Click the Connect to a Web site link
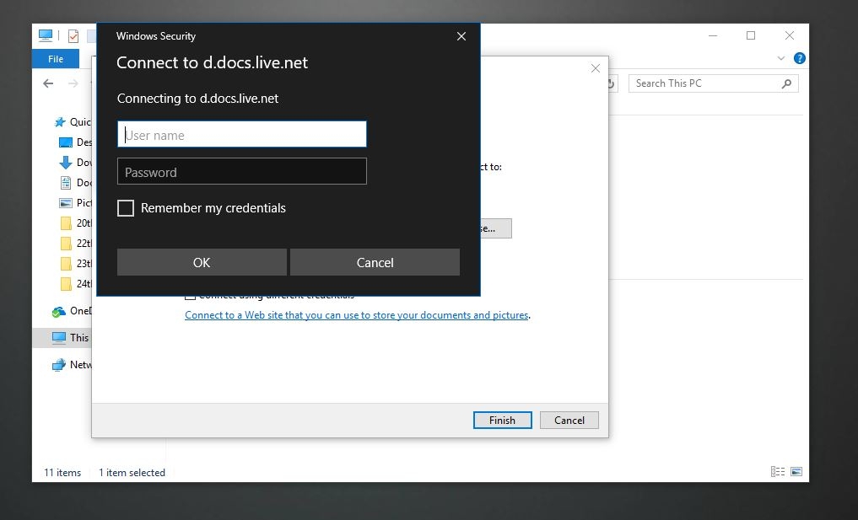The image size is (858, 520). tap(357, 314)
